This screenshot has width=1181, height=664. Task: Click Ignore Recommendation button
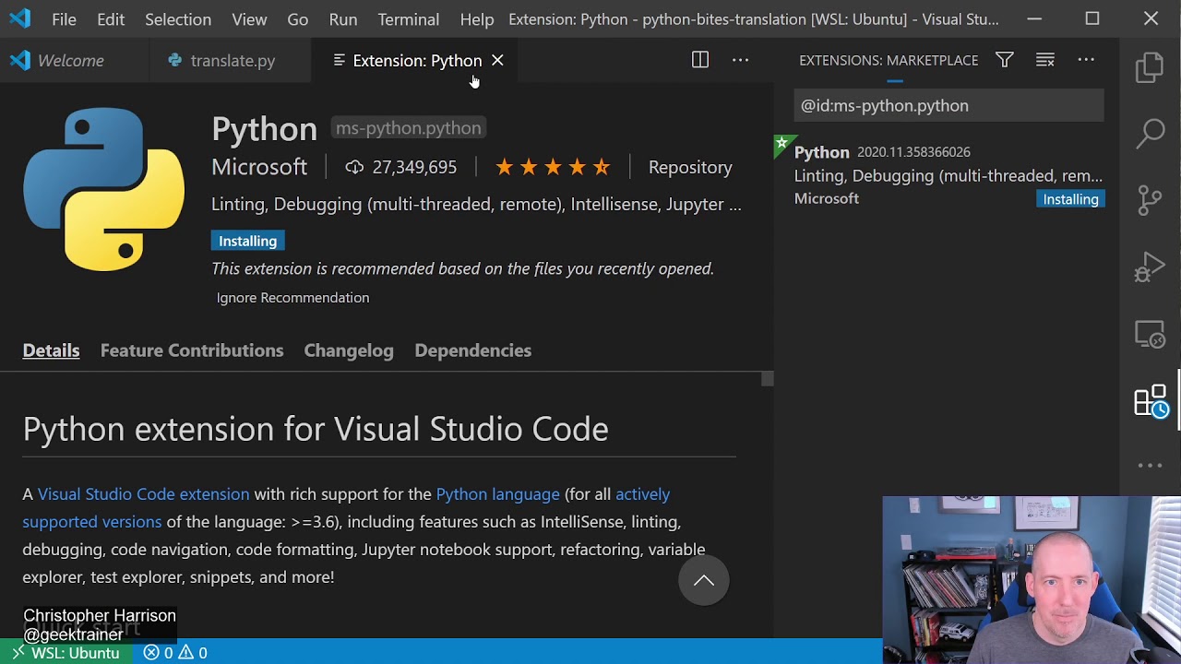(x=292, y=298)
